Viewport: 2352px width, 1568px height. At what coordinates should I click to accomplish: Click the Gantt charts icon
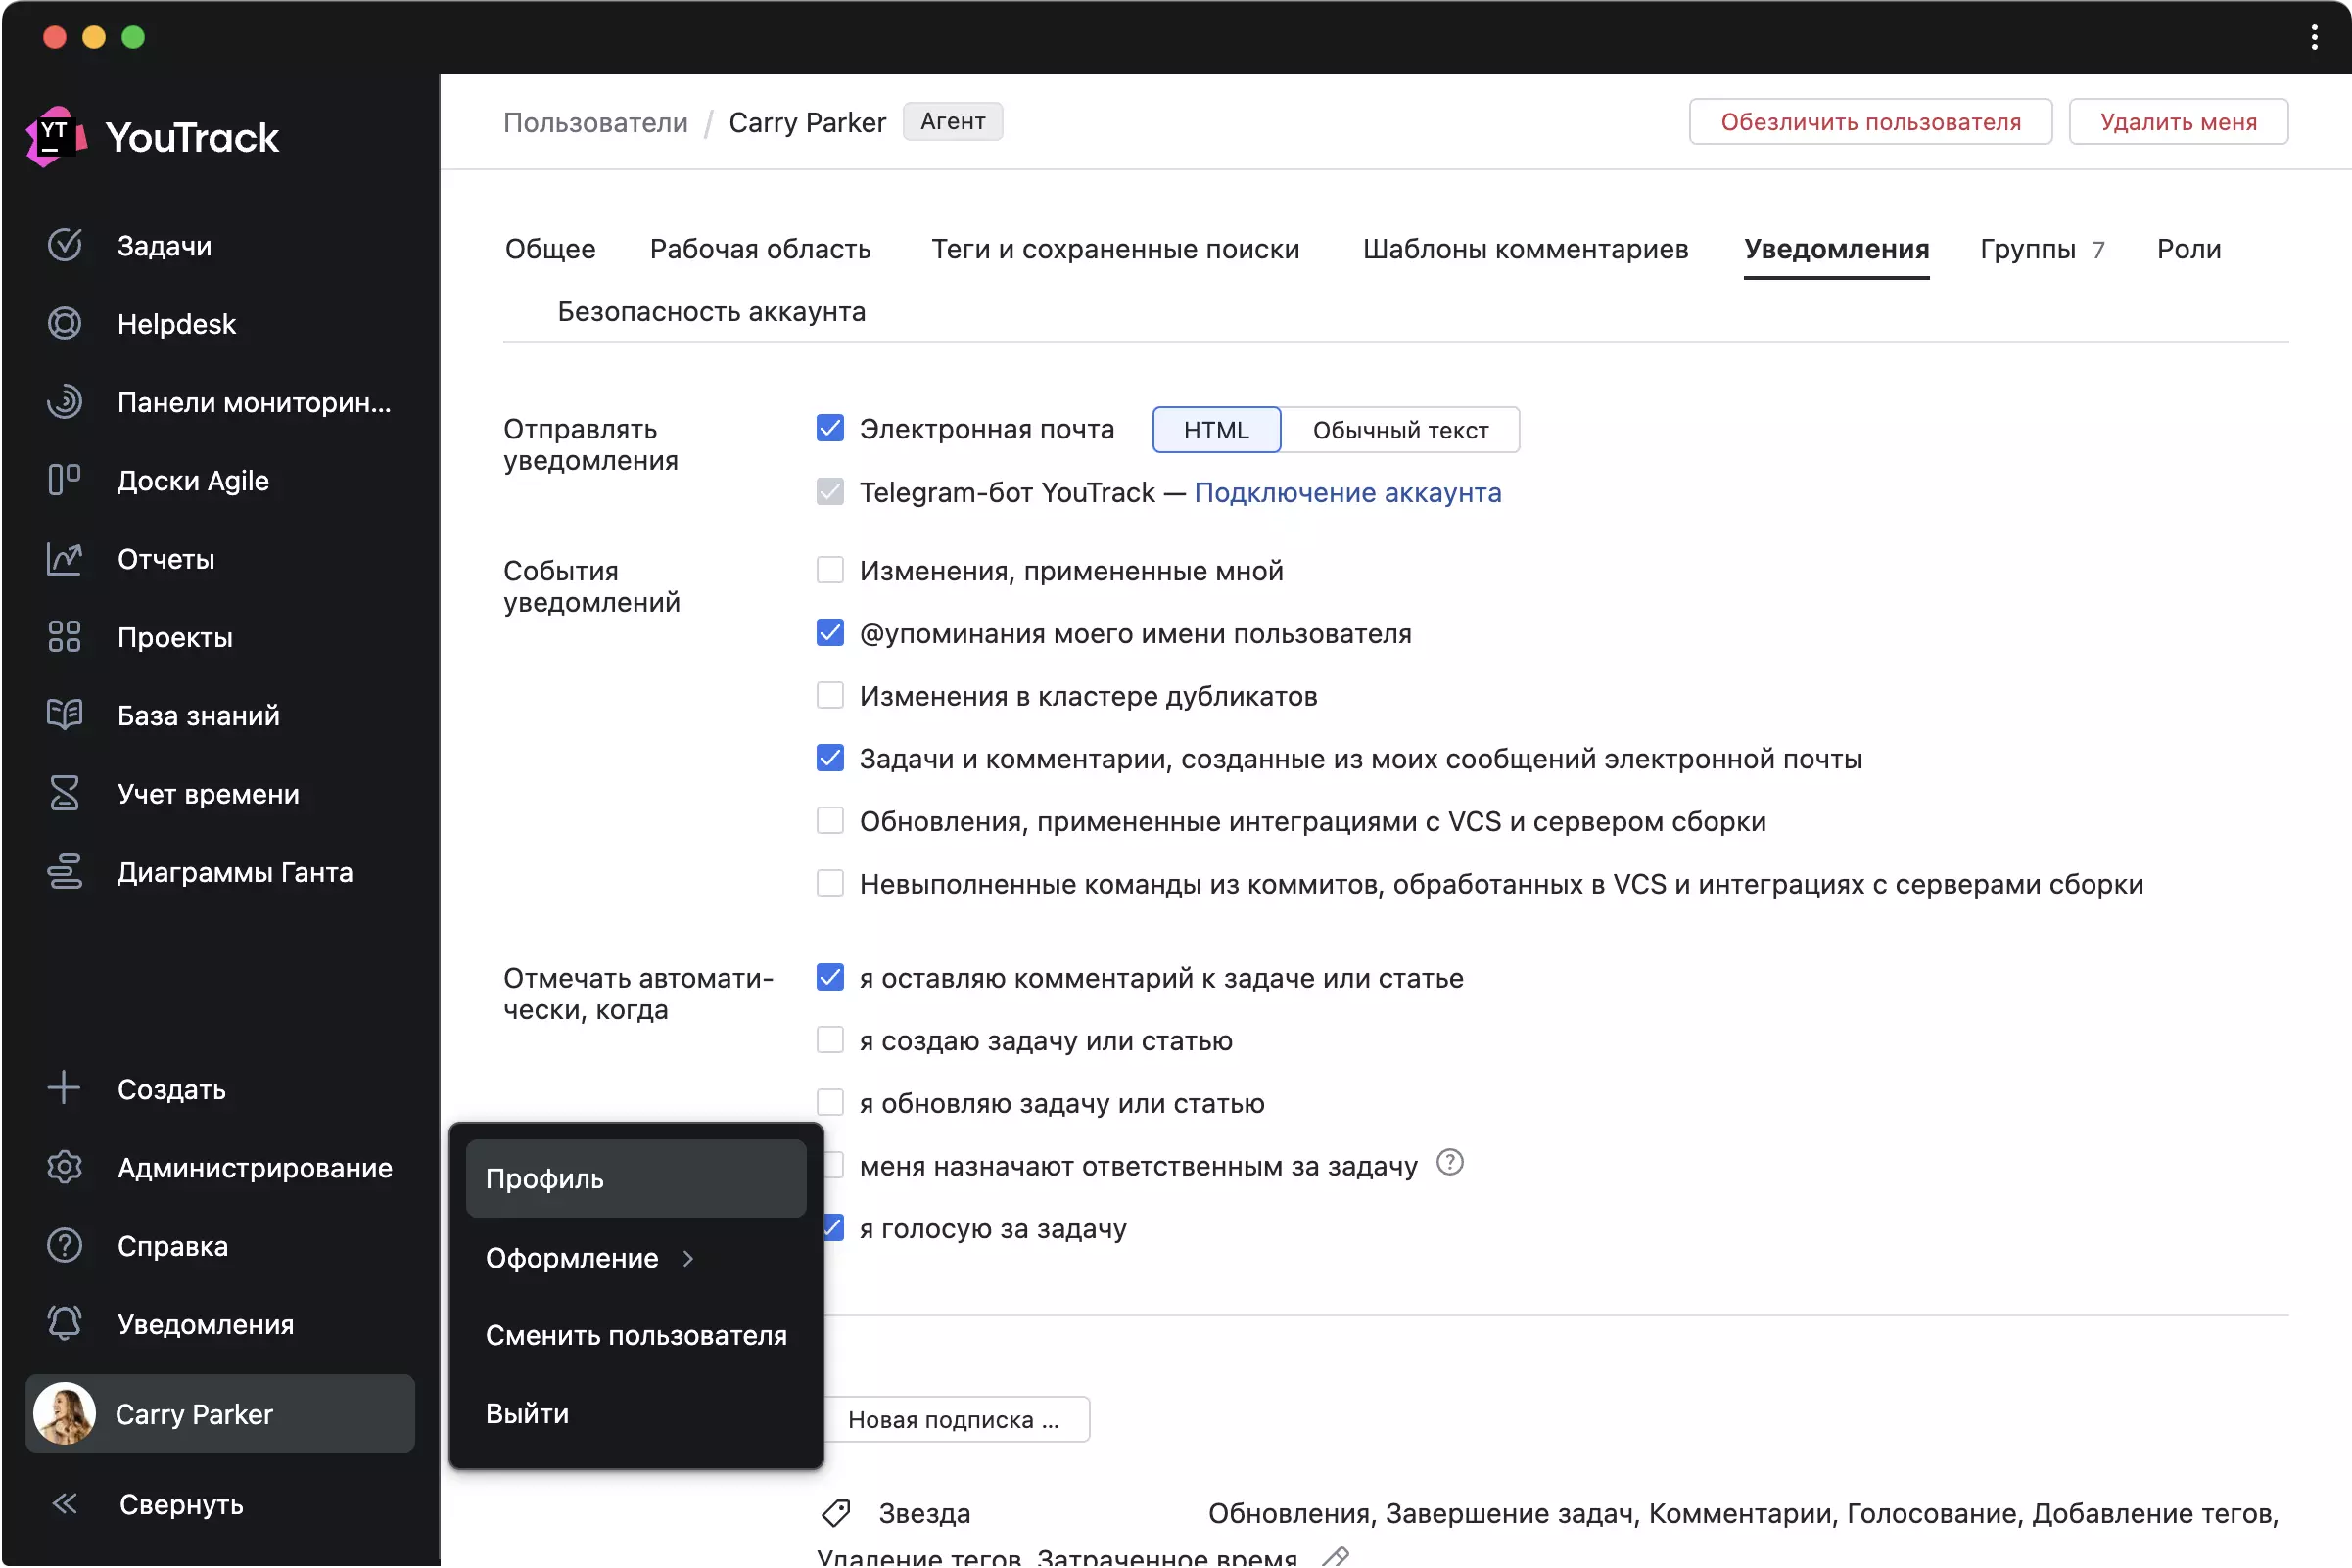[64, 872]
